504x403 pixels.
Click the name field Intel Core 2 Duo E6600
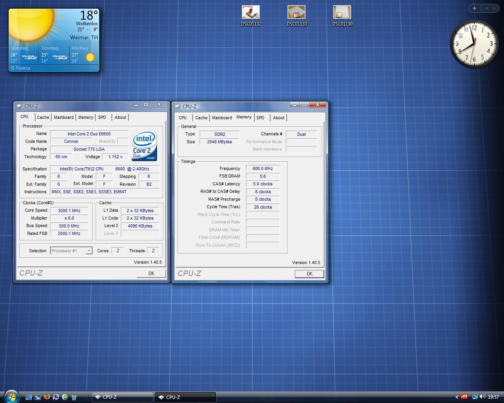click(x=89, y=134)
